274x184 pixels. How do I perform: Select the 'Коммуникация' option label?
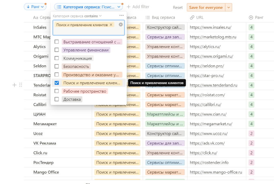tap(78, 58)
